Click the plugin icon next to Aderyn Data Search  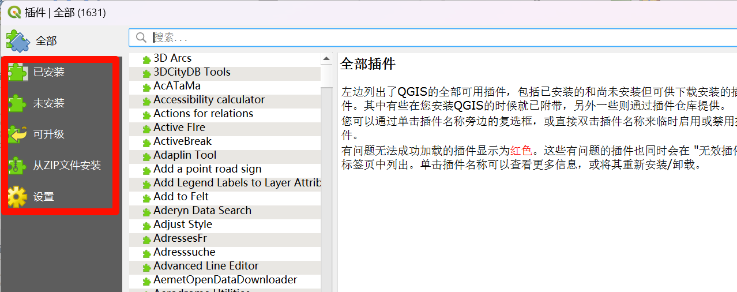click(x=146, y=212)
